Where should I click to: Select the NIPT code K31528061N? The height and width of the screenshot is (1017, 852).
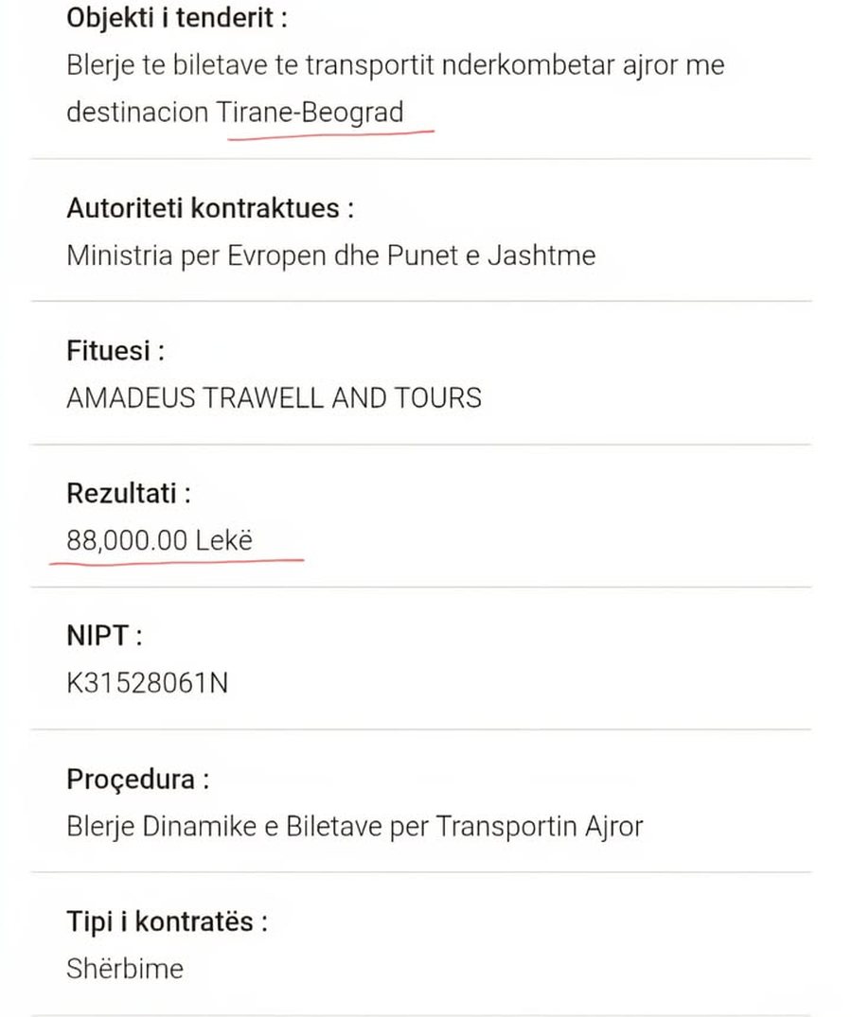[147, 683]
